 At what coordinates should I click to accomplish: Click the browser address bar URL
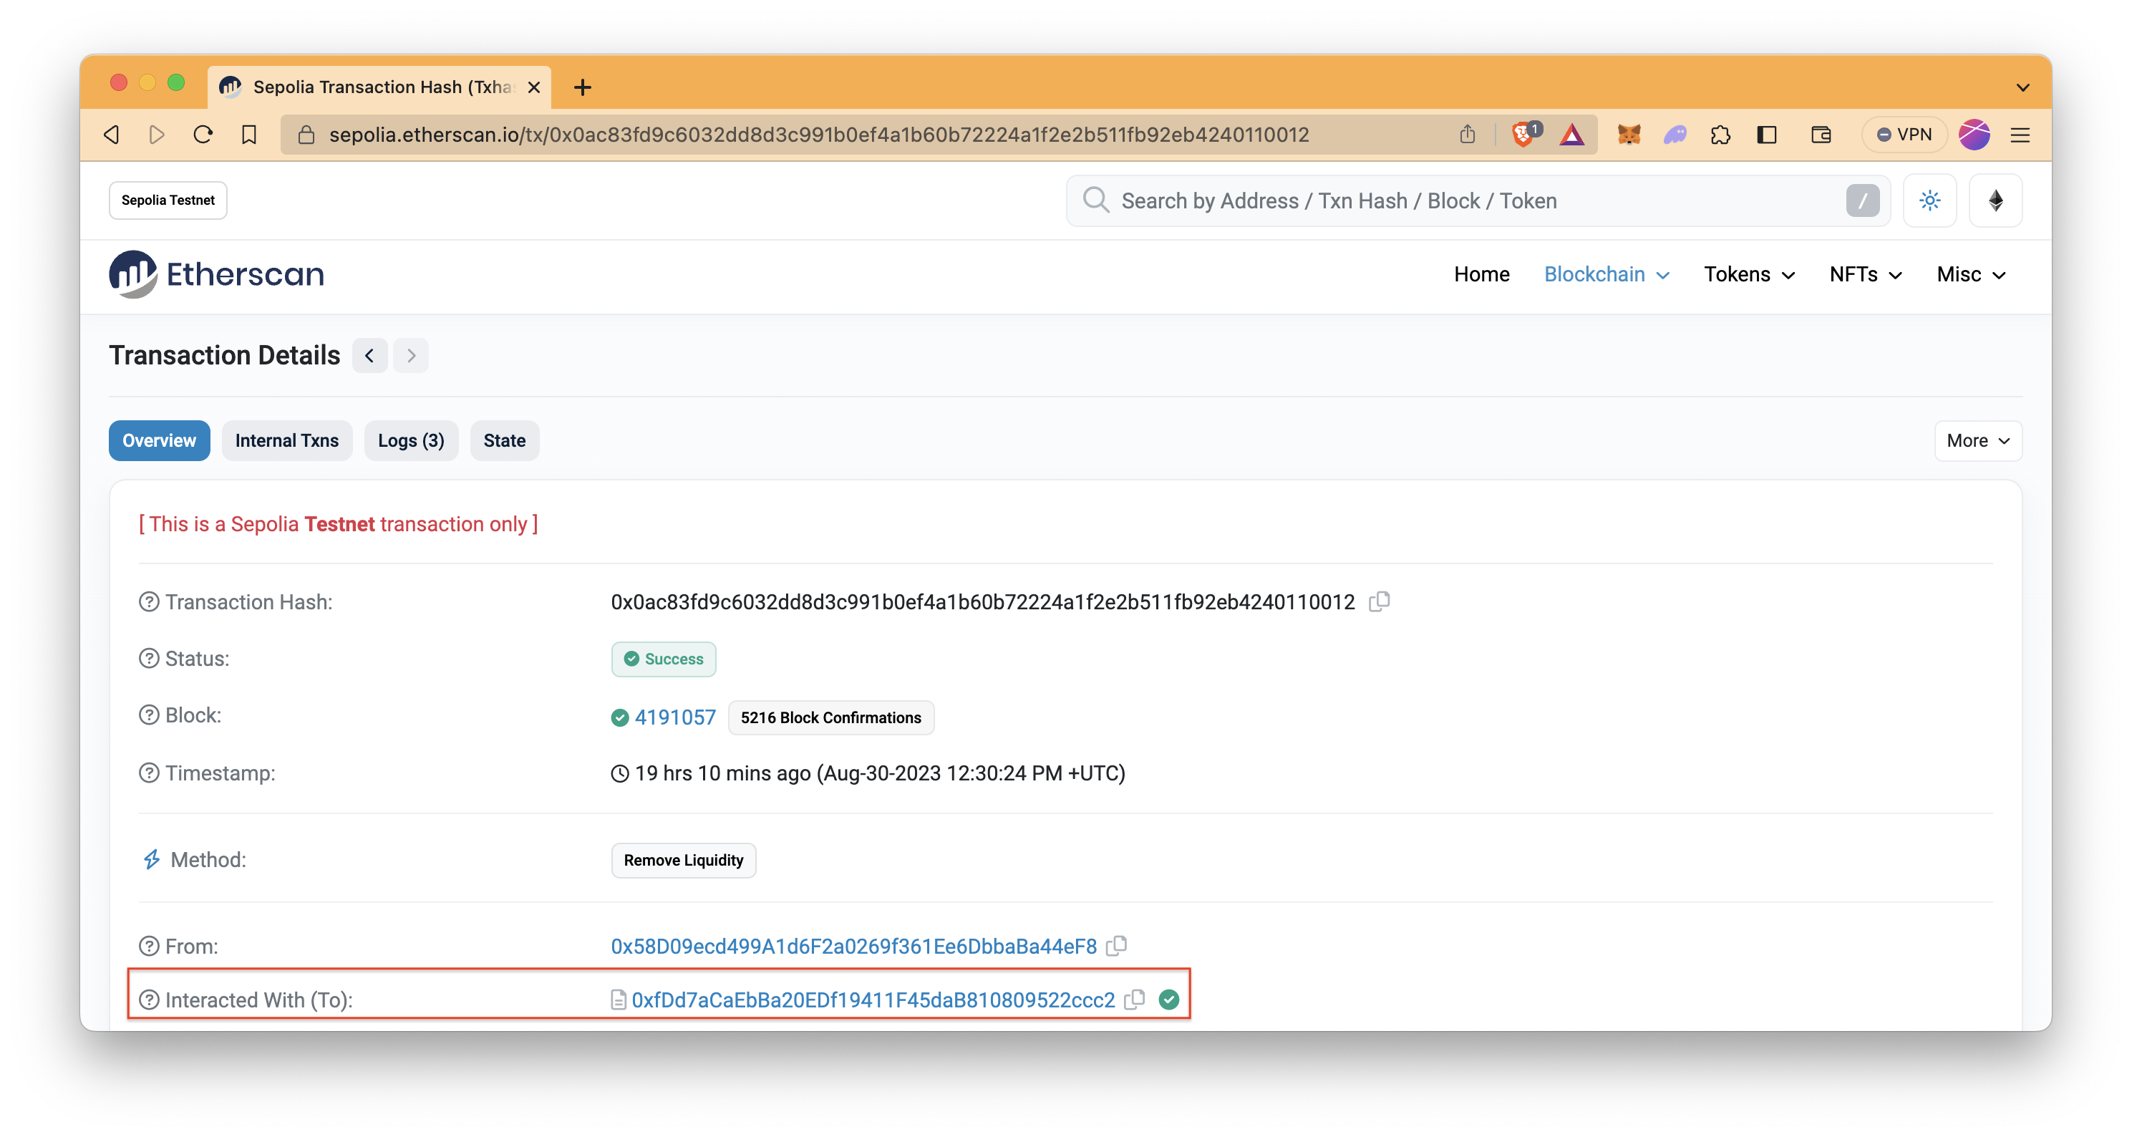818,135
